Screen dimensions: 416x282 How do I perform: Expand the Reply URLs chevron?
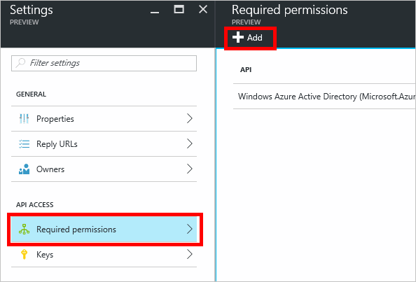[x=189, y=143]
